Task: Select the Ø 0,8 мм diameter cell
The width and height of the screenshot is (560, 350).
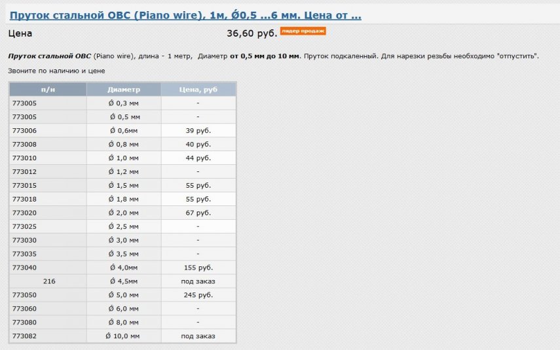Action: 123,145
